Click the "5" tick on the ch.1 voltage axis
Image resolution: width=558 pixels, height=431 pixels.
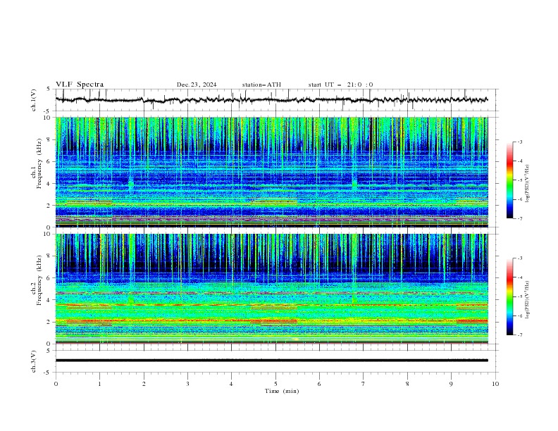(x=49, y=89)
